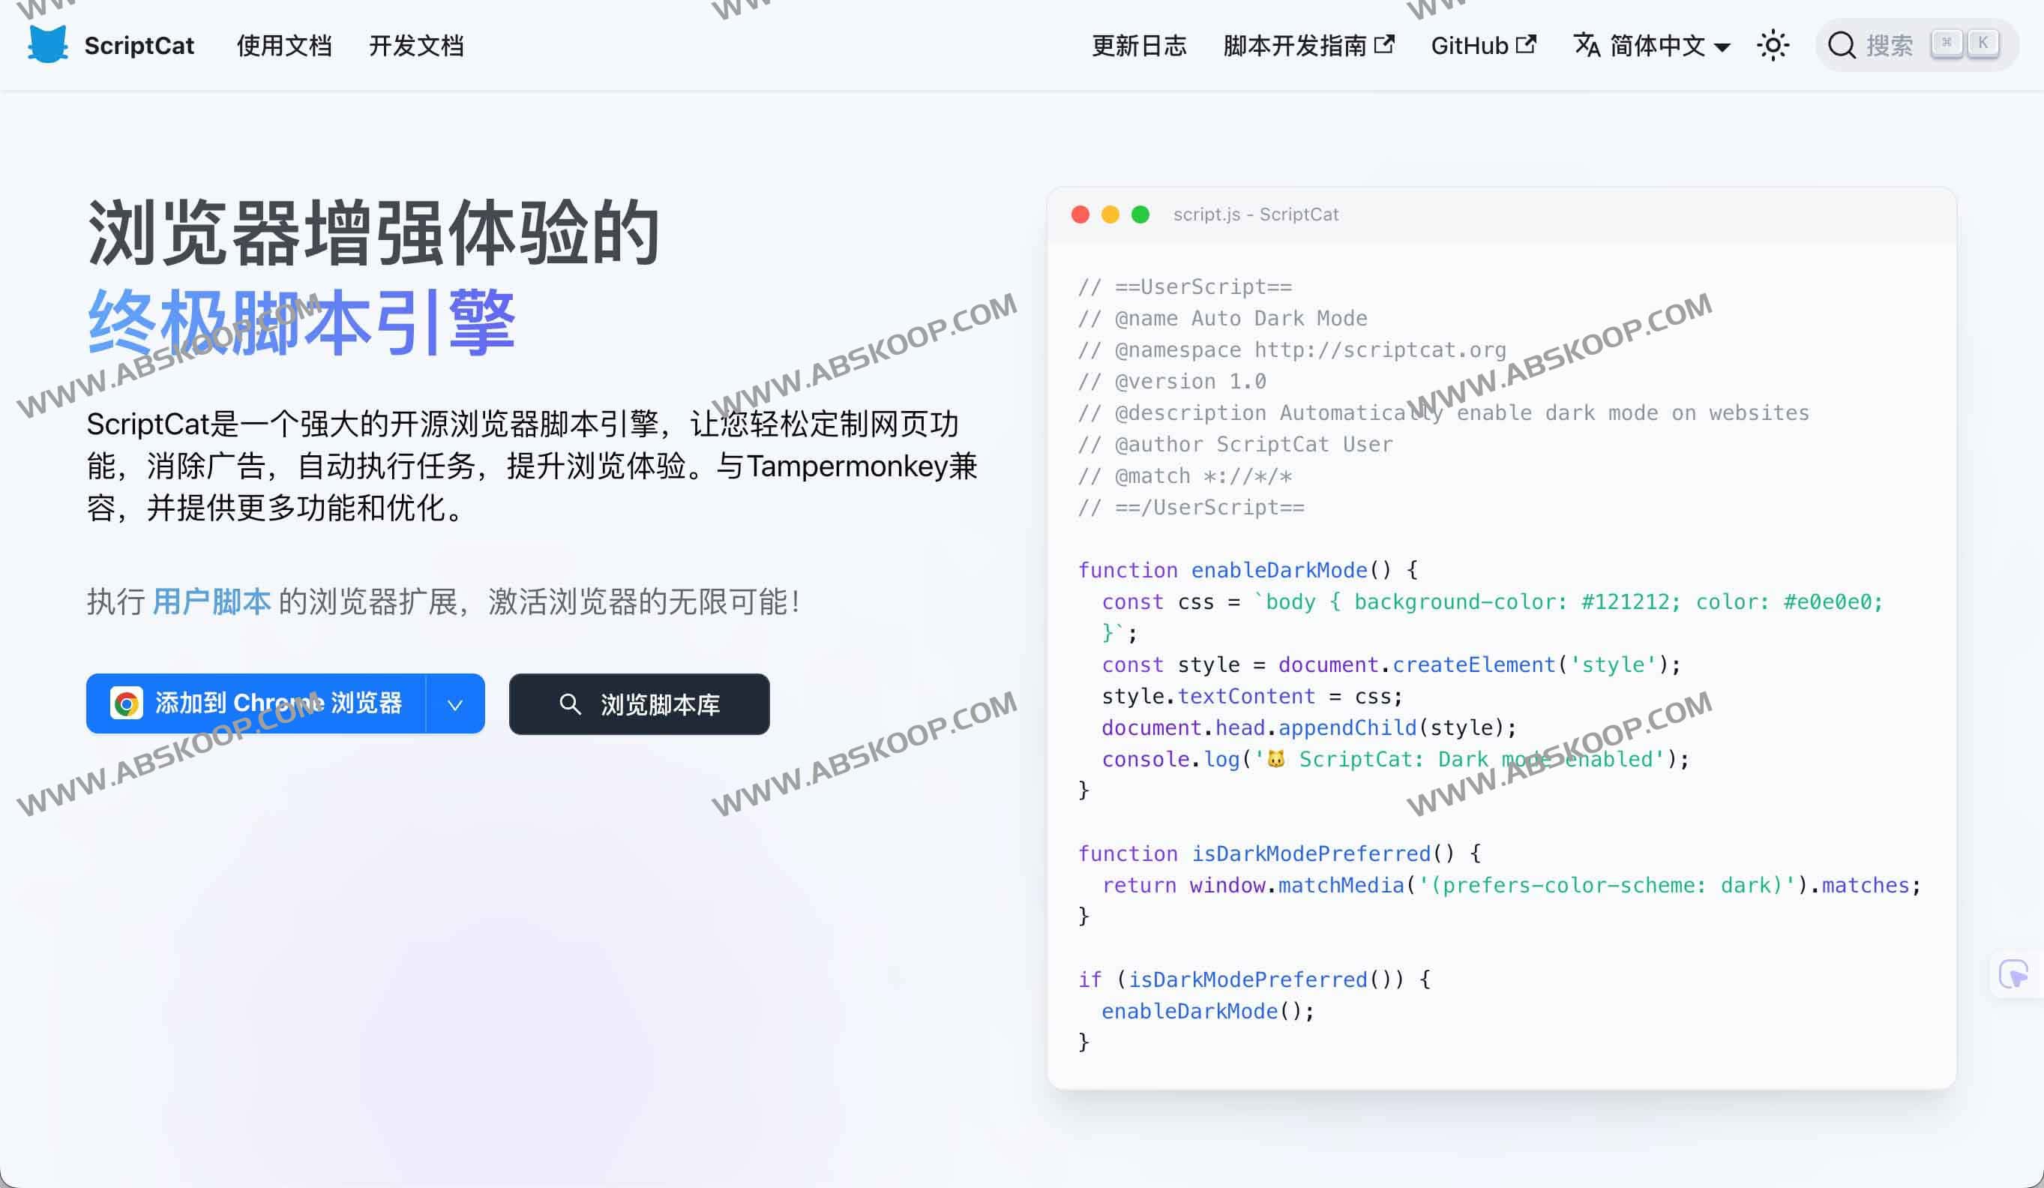
Task: Open the 更新日志 menu item
Action: [x=1139, y=46]
